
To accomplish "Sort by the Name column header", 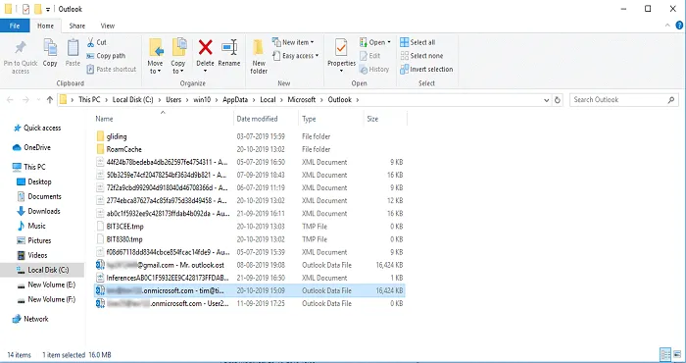I will click(x=164, y=119).
